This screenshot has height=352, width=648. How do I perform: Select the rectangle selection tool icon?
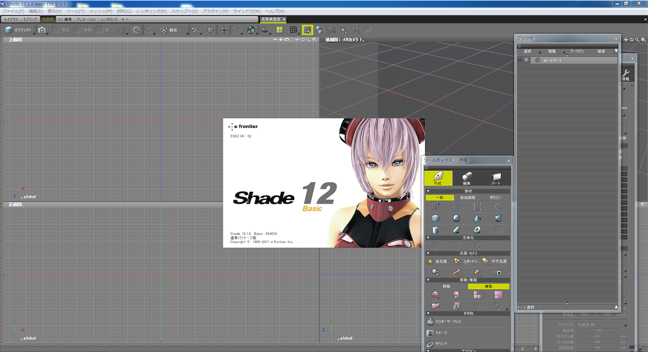point(121,30)
